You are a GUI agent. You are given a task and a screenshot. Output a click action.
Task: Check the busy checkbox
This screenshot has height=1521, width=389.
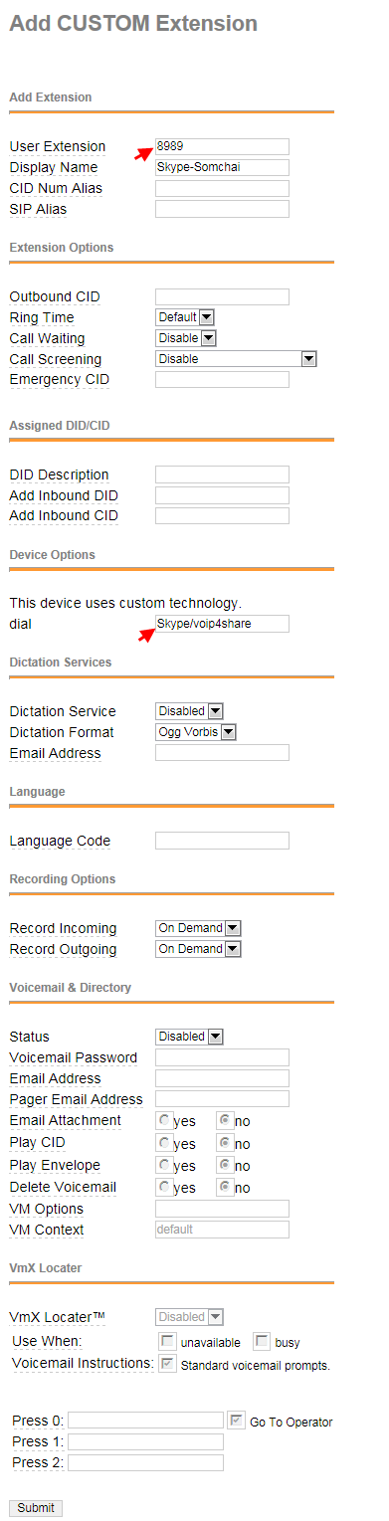pyautogui.click(x=261, y=1341)
